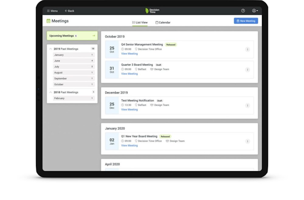Viewport: 304px width, 200px height.
Task: Open the user account profile dropdown
Action: click(255, 11)
